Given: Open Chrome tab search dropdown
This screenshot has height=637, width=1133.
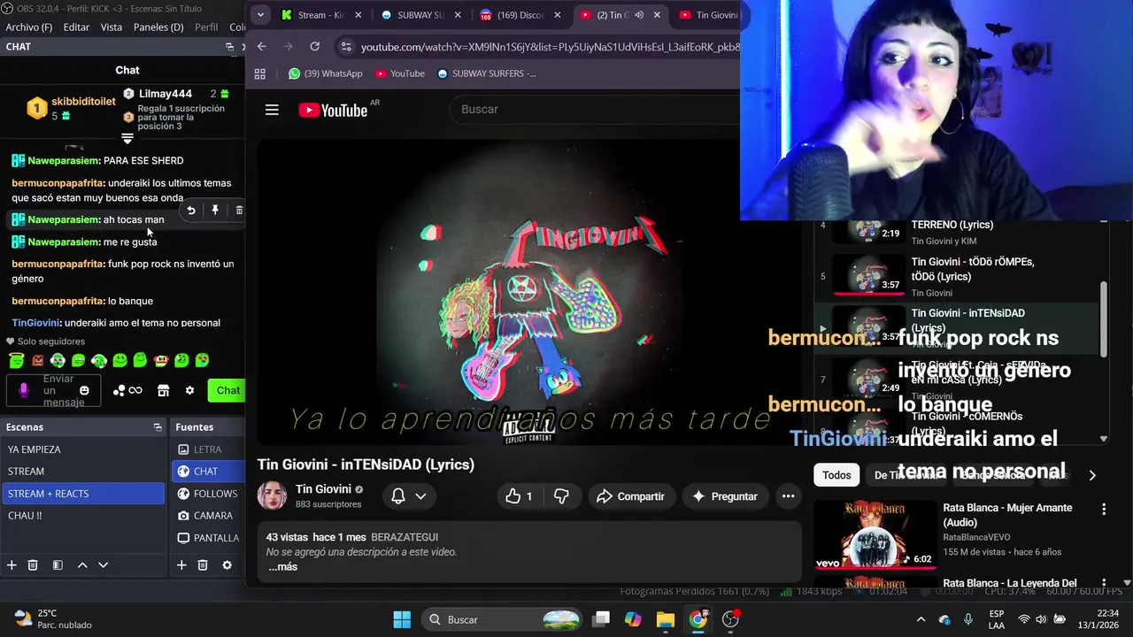Looking at the screenshot, I should (x=260, y=15).
